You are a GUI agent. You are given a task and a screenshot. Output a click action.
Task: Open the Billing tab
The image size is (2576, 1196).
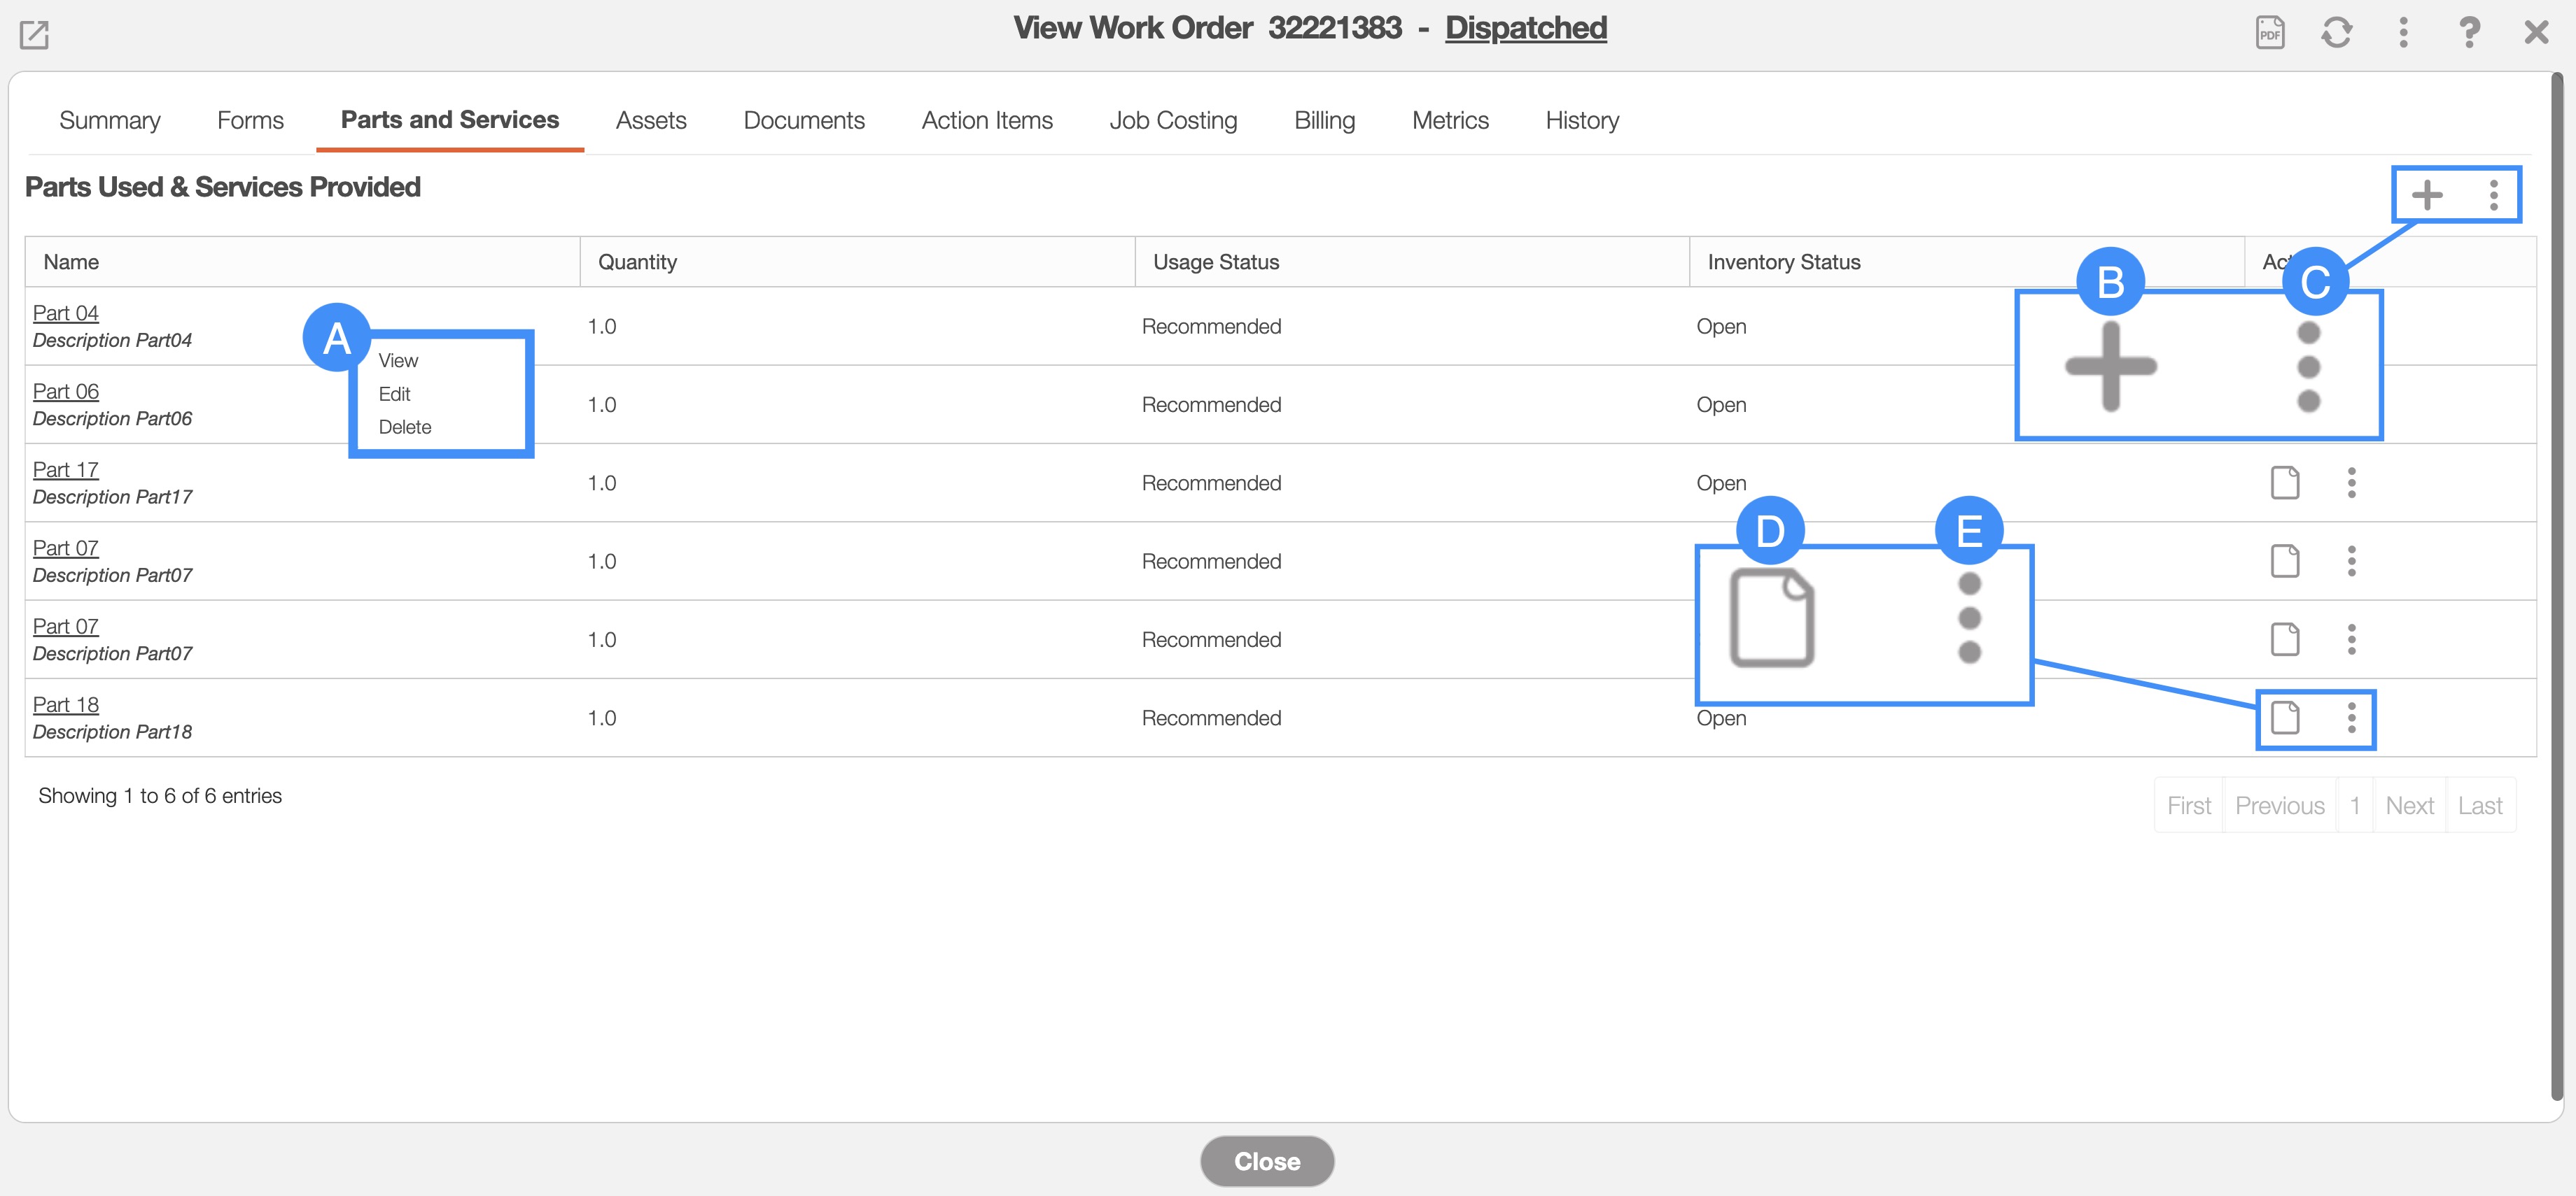tap(1324, 121)
